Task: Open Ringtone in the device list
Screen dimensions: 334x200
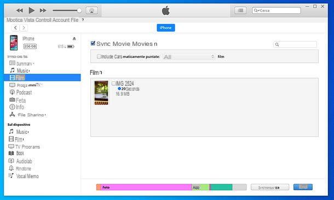Action: (x=20, y=168)
